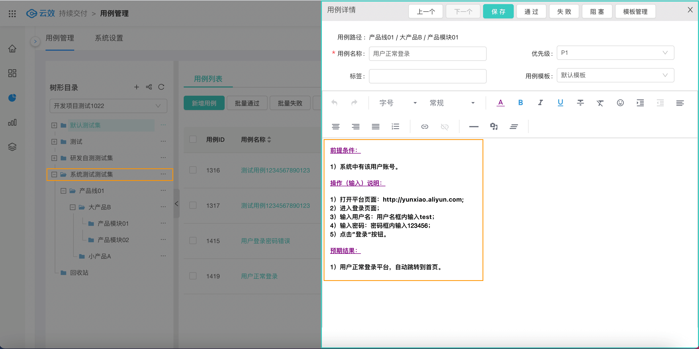Click into the 用例名称 input field
Image resolution: width=699 pixels, height=349 pixels.
[x=428, y=54]
